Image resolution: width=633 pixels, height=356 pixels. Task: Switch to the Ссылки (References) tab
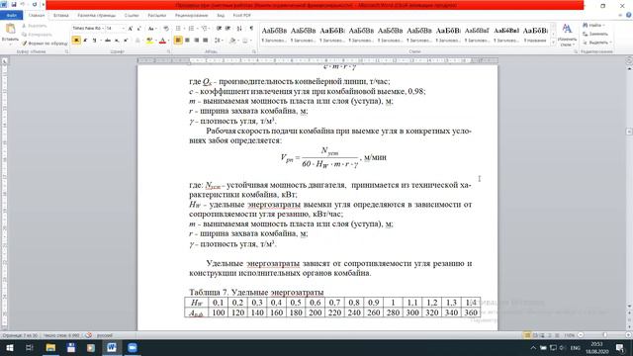point(132,16)
